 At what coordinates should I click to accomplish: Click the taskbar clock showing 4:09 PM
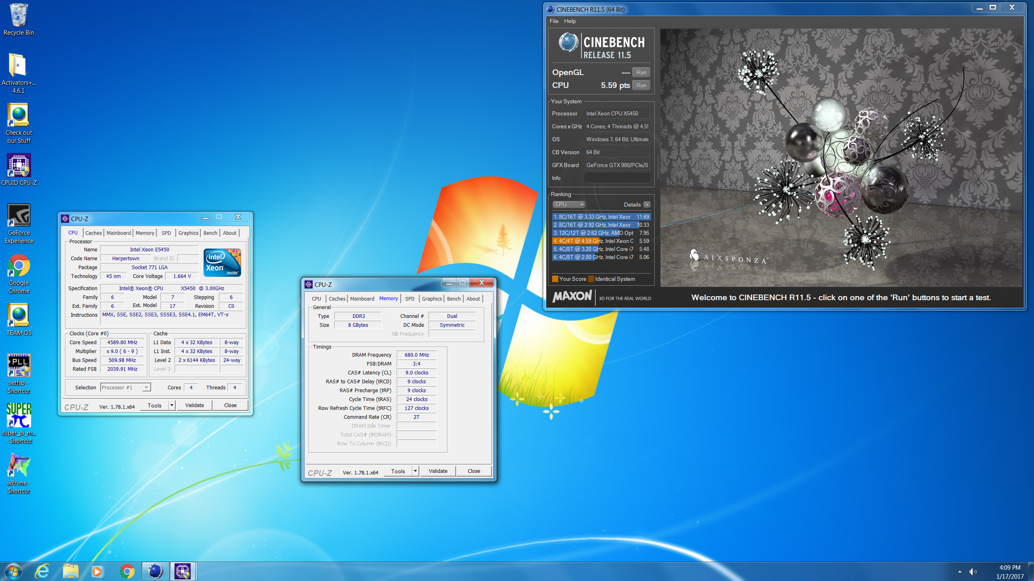[1009, 572]
